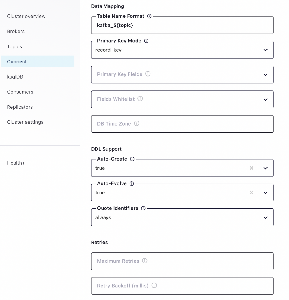Image resolution: width=289 pixels, height=300 pixels.
Task: Go to Topics in the sidebar
Action: (14, 46)
